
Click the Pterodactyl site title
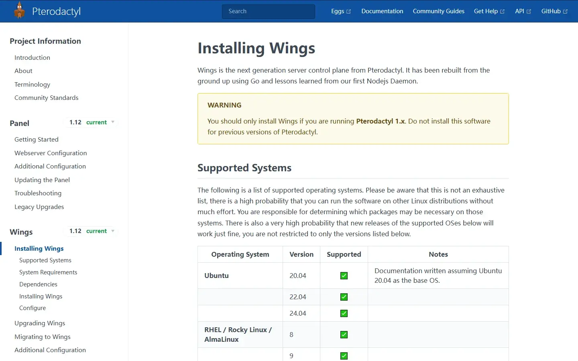(56, 11)
